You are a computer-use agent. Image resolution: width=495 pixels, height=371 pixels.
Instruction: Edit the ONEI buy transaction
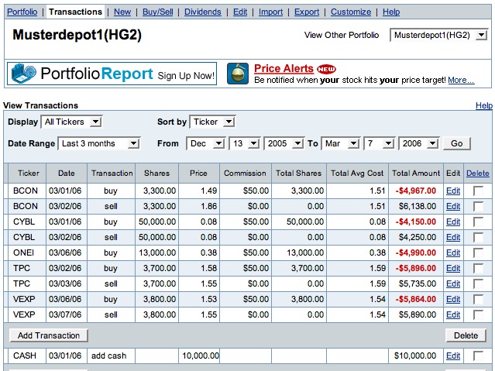click(x=453, y=252)
